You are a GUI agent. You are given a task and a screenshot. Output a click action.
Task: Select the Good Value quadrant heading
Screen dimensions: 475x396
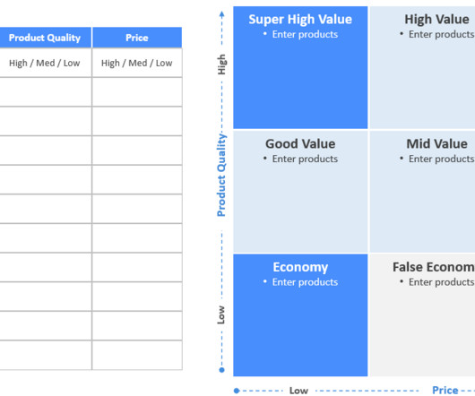(x=300, y=144)
